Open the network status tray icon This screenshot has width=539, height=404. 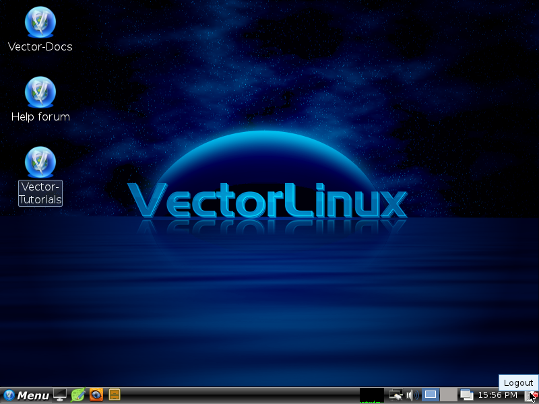pyautogui.click(x=395, y=395)
